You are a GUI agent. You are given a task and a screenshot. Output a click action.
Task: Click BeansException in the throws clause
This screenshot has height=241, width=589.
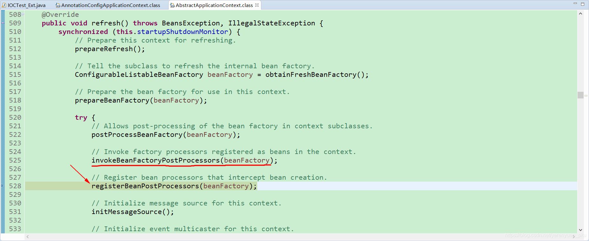tap(191, 23)
